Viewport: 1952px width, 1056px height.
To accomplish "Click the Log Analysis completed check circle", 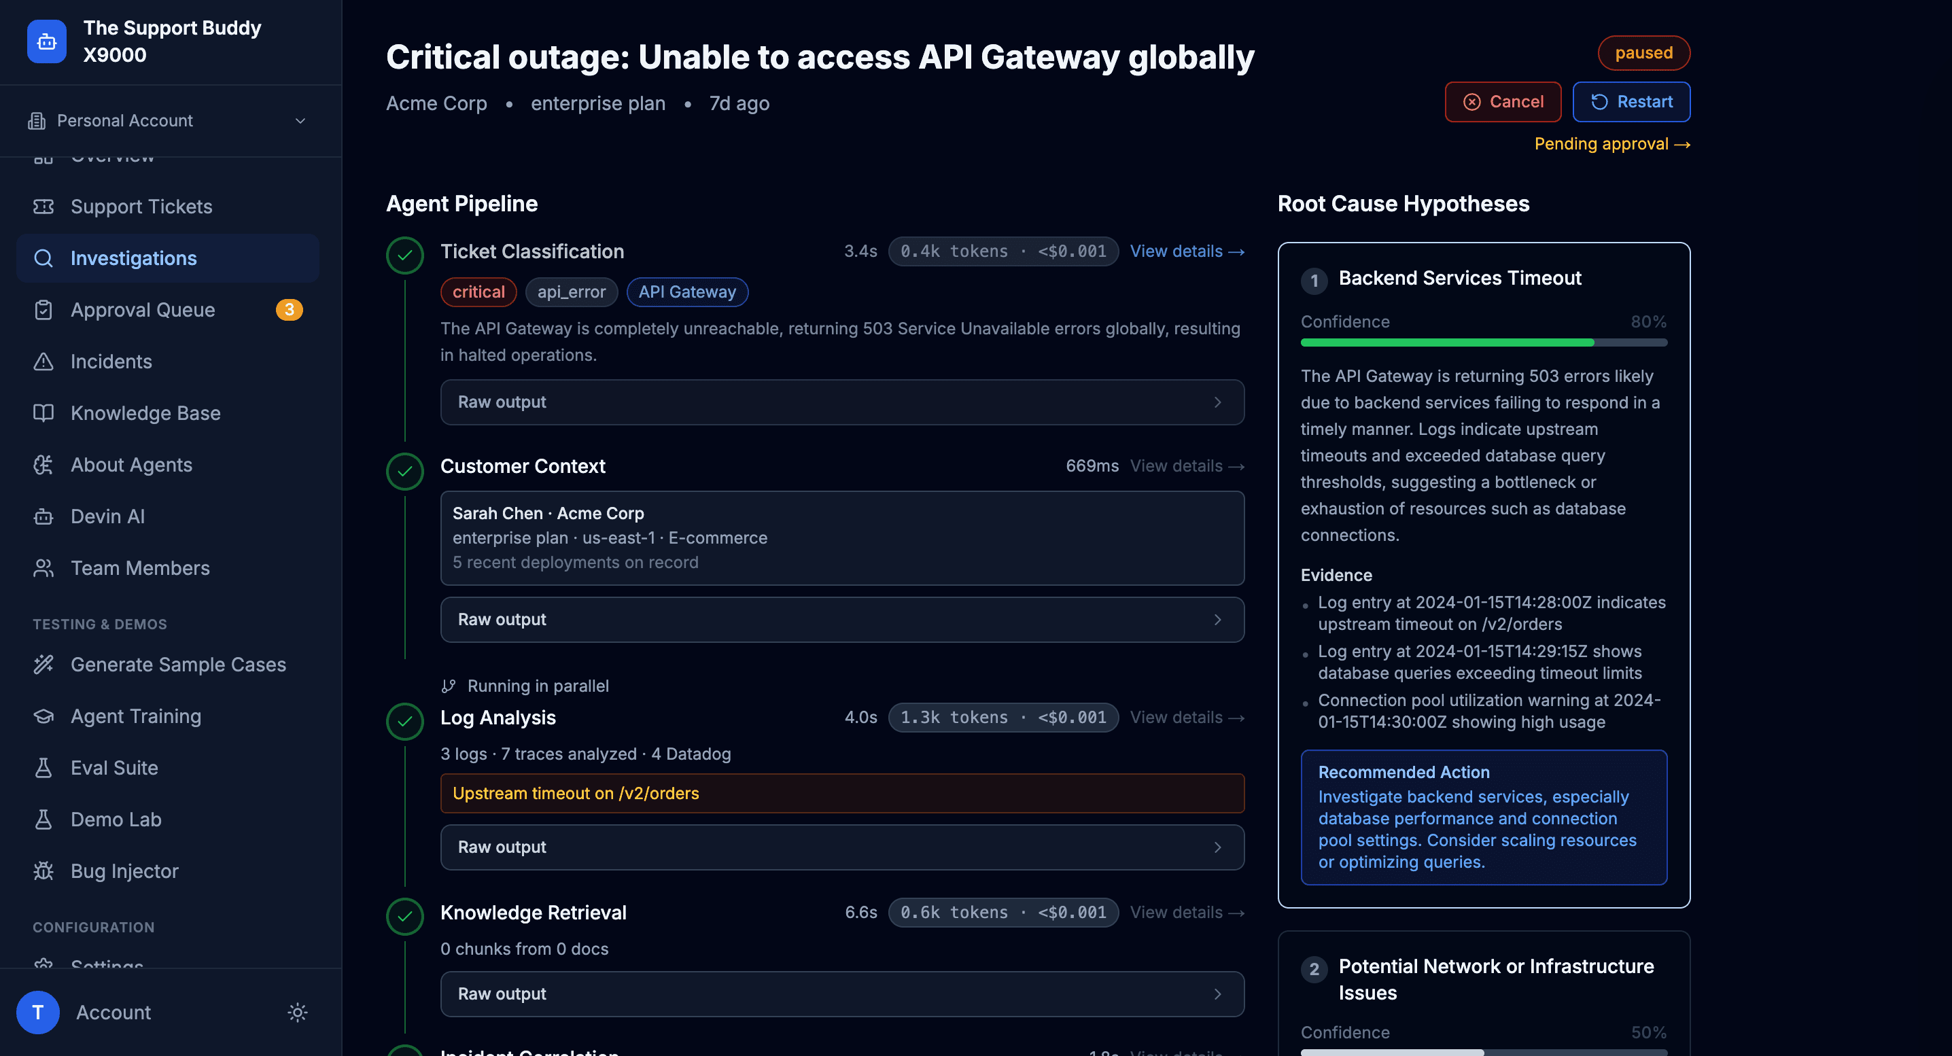I will (404, 721).
